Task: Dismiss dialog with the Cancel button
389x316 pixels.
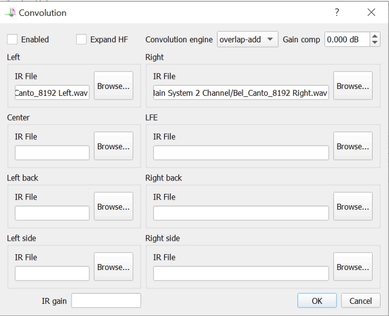Action: point(360,301)
